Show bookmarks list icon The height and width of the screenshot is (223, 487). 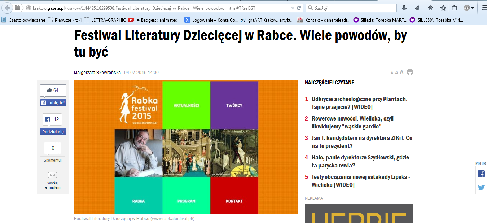[x=455, y=8]
